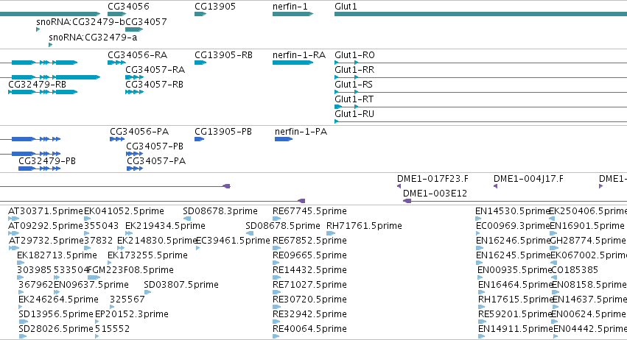Click EST AT30371.5prime

pyautogui.click(x=46, y=211)
